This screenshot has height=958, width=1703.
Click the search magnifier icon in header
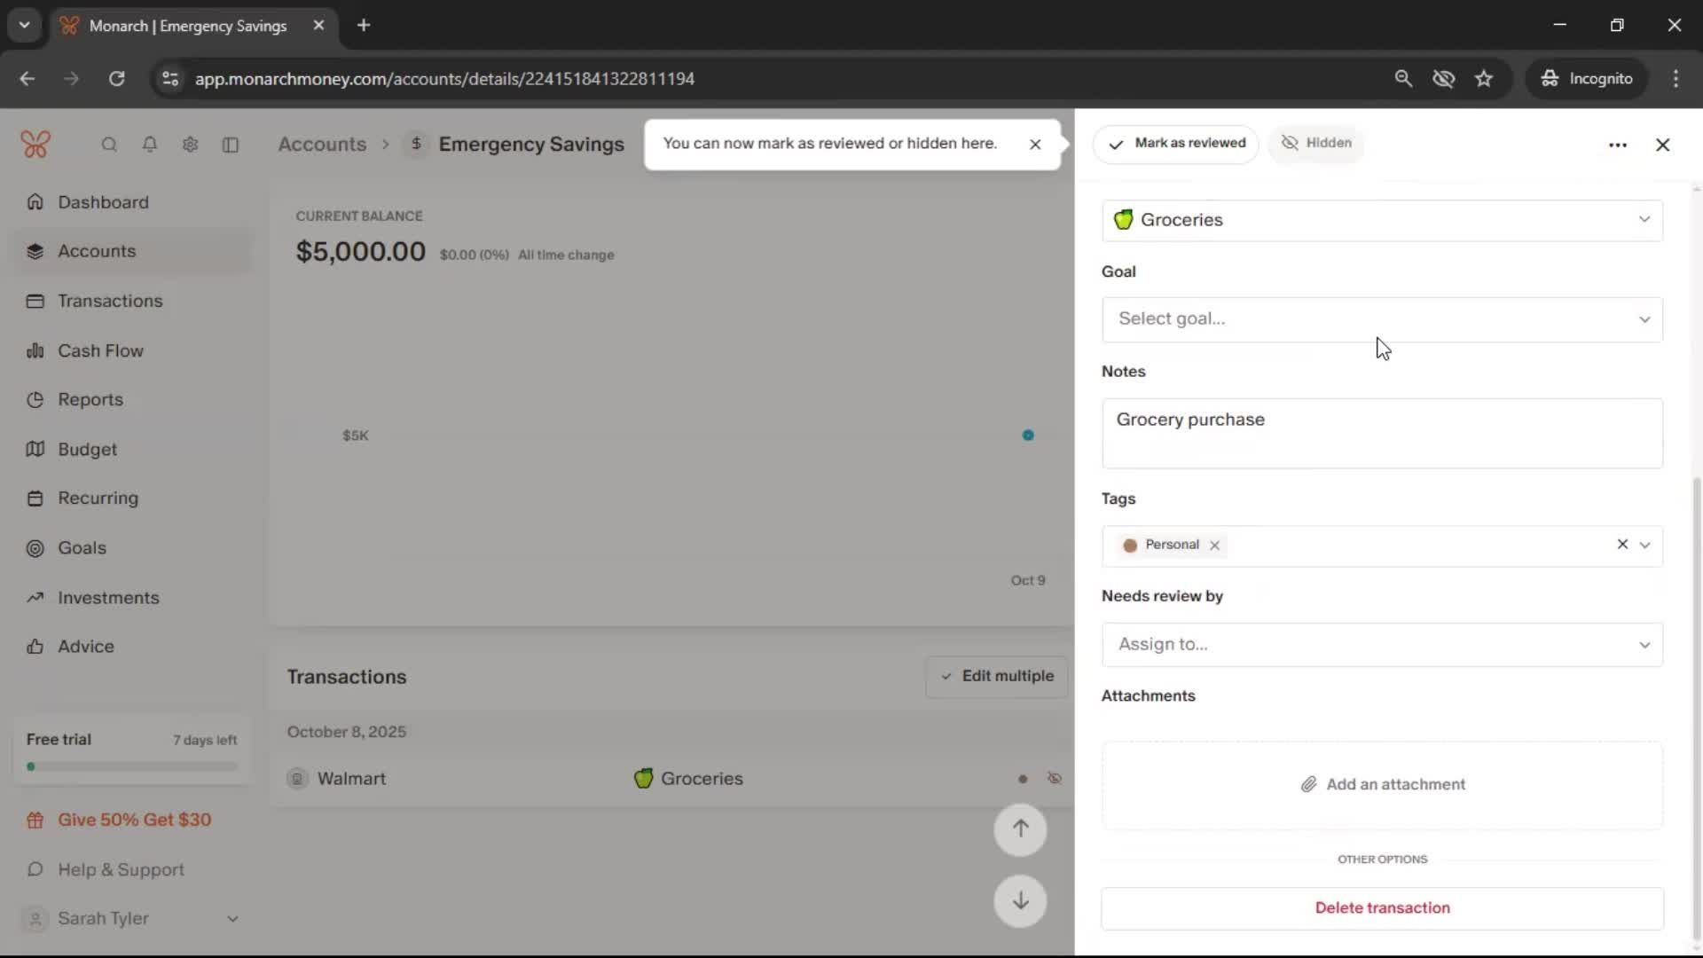pos(109,145)
